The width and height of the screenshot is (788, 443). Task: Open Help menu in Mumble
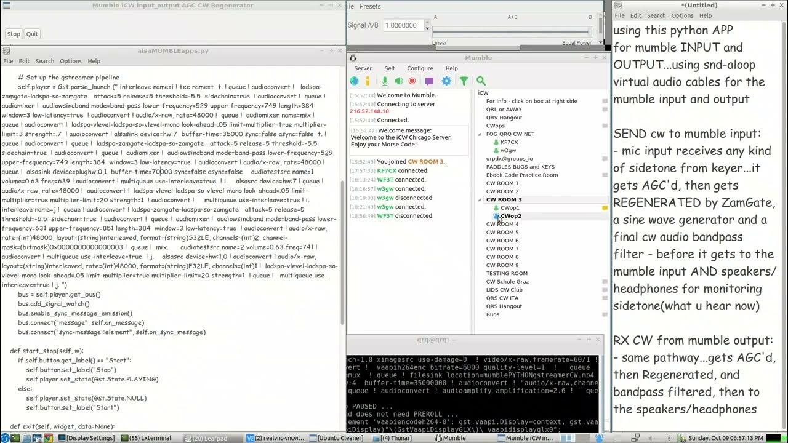point(451,68)
